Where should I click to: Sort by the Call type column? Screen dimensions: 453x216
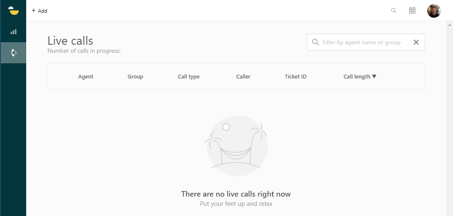coord(188,77)
